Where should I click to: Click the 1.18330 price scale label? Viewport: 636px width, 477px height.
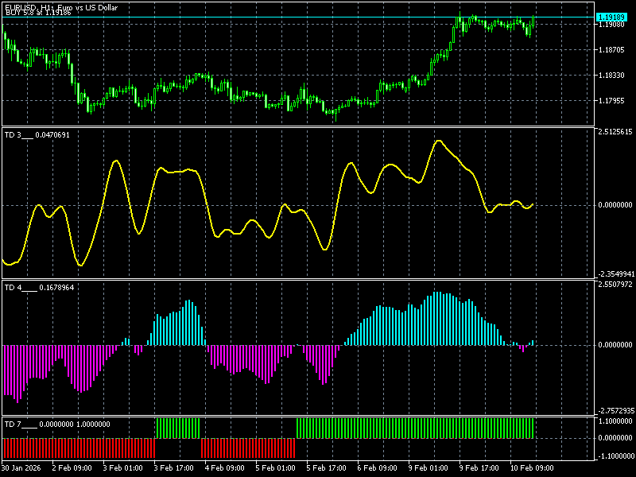pos(611,76)
